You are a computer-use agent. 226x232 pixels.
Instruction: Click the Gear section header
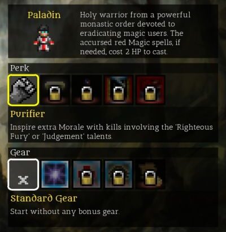[x=20, y=152]
